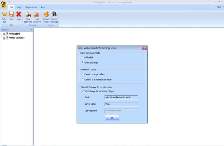Viewport: 224px width, 146px height.
Task: Uncheck the Online Exchange mailbox checkbox
Action: pyautogui.click(x=4, y=38)
